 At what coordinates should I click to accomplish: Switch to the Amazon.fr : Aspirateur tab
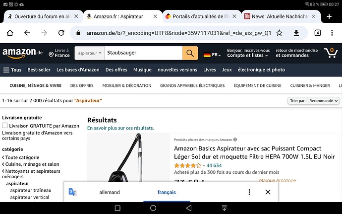pyautogui.click(x=122, y=16)
